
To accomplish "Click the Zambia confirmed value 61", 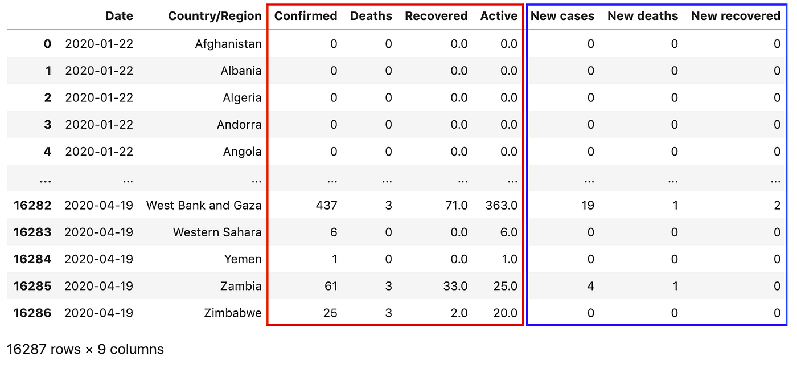I will point(330,286).
